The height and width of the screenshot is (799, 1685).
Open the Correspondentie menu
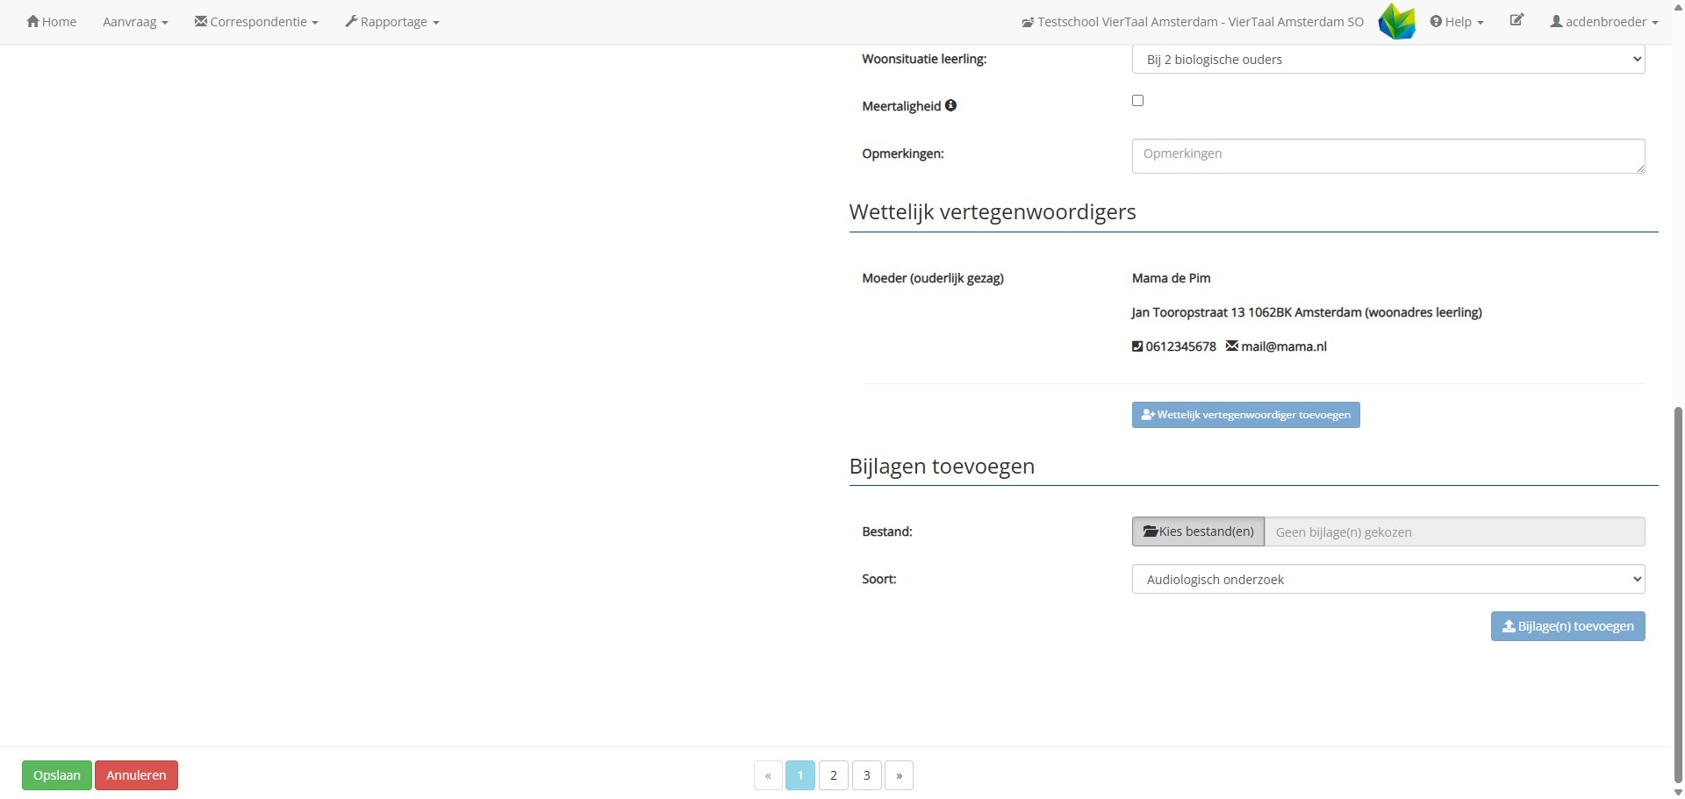[x=256, y=22]
